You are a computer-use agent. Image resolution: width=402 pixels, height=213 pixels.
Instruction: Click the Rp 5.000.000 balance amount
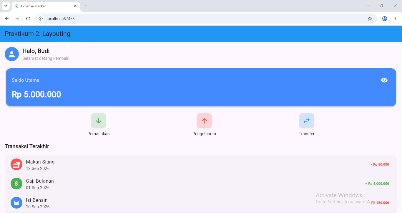pos(36,95)
